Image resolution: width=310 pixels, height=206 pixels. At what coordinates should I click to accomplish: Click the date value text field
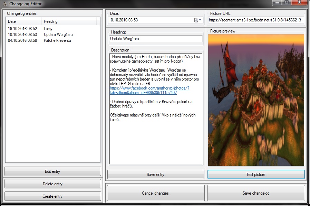(x=148, y=20)
